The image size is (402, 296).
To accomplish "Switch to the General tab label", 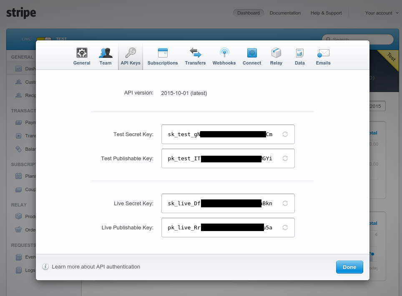I will click(x=82, y=63).
